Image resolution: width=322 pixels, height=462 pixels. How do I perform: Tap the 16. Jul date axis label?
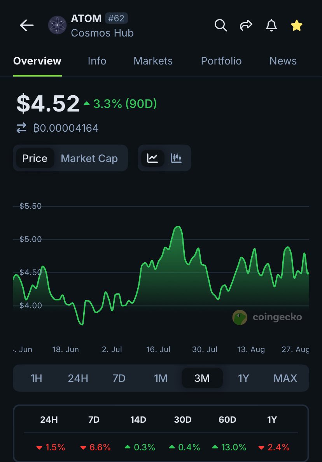[x=158, y=349]
